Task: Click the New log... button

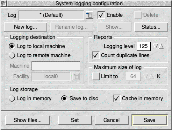Action: [x=26, y=27]
